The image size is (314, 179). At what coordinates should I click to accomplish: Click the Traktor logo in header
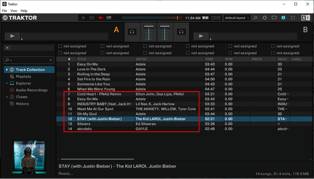(x=20, y=18)
